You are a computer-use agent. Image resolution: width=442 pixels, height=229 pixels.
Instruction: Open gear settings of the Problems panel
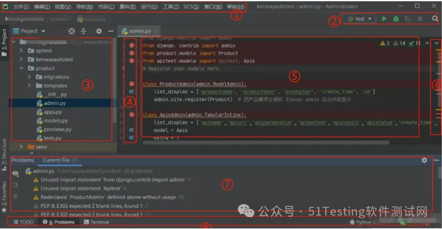tap(424, 160)
